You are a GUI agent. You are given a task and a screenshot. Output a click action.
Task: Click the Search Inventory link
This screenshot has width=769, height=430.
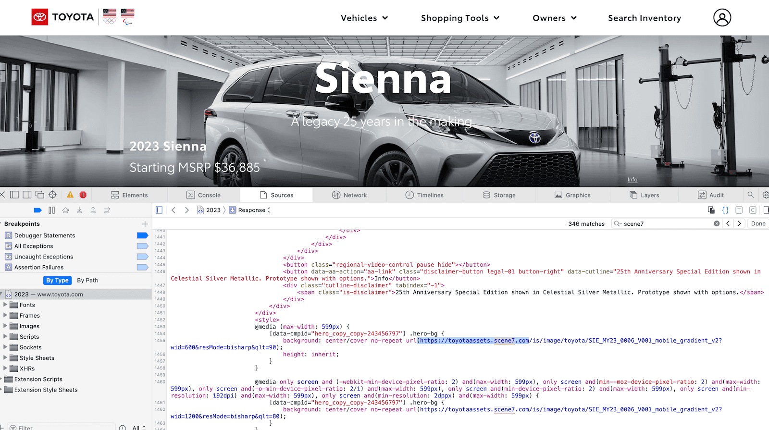[644, 18]
